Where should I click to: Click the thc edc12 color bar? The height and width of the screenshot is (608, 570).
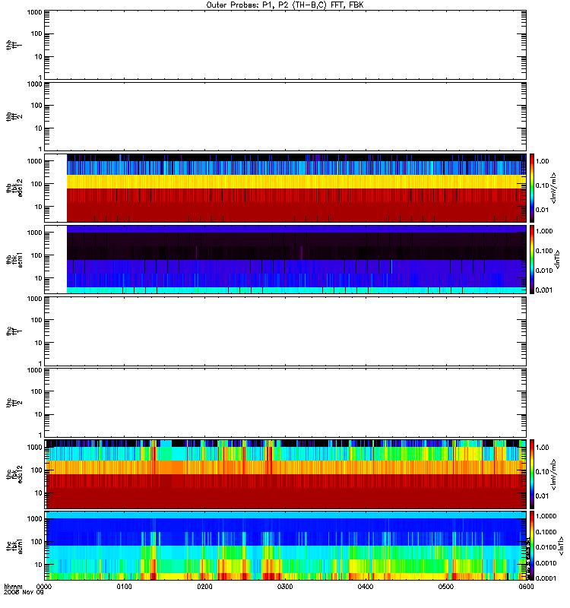532,474
